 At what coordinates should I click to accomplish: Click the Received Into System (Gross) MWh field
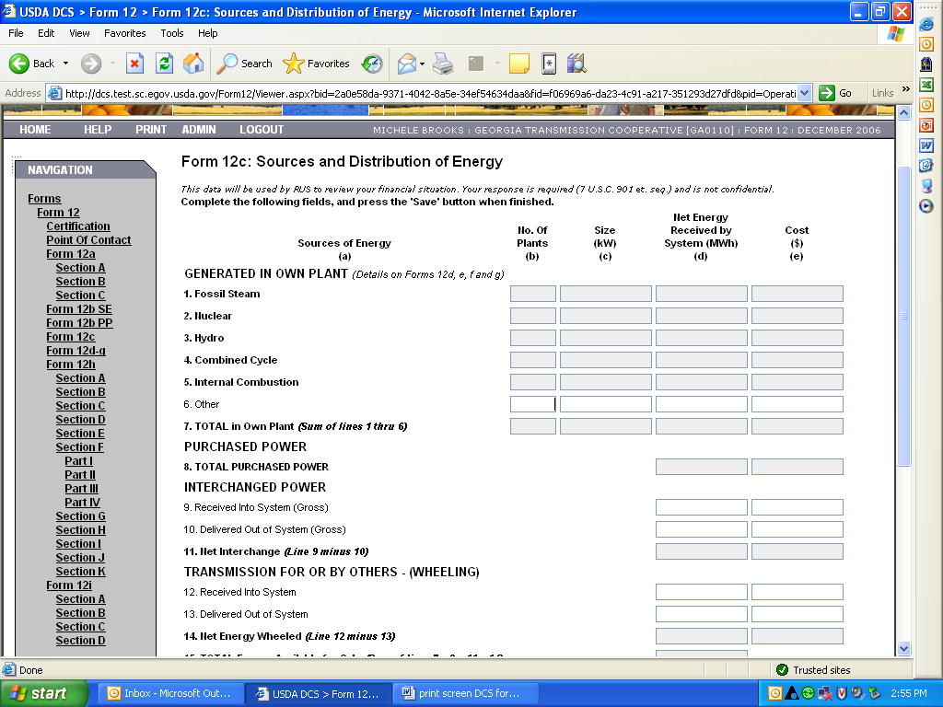tap(701, 507)
